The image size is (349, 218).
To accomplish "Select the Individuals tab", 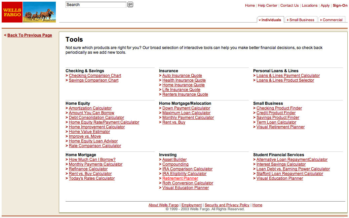I will click(270, 19).
